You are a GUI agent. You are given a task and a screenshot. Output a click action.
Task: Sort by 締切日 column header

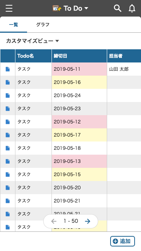pos(79,56)
